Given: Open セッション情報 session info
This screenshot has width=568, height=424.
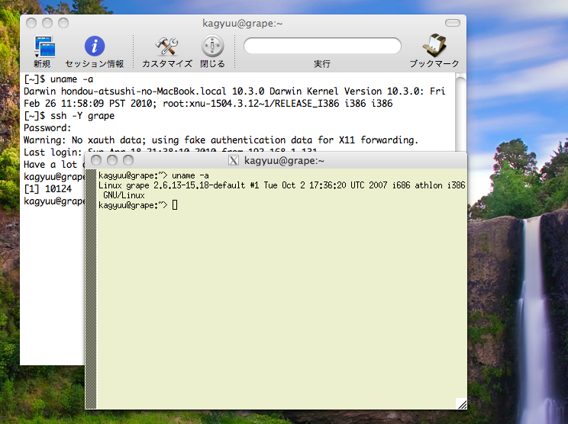Looking at the screenshot, I should pos(95,47).
